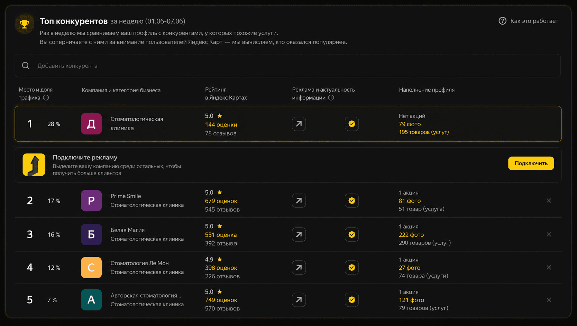Click the 79 товаров (услуг) text
577x326 pixels.
(423, 308)
